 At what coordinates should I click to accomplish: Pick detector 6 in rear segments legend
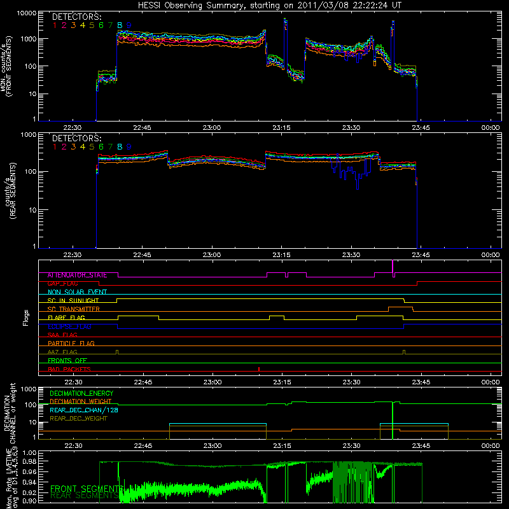[101, 147]
